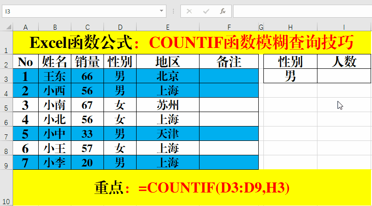The image size is (372, 206).
Task: Select column A header
Action: (x=26, y=27)
